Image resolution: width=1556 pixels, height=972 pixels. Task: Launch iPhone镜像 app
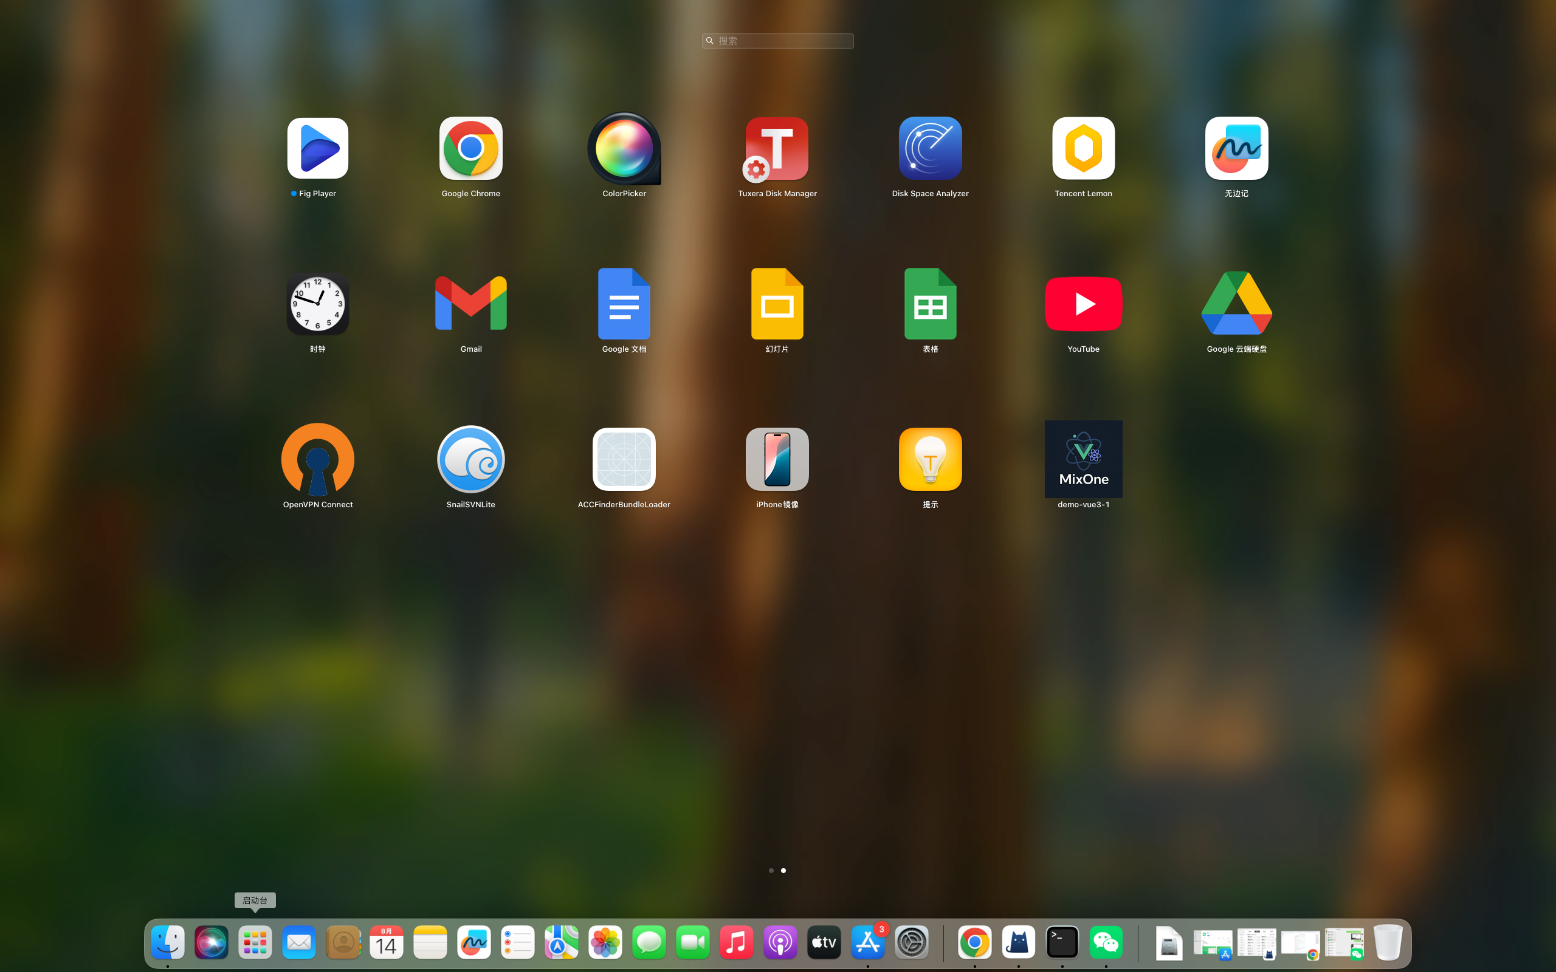[777, 459]
